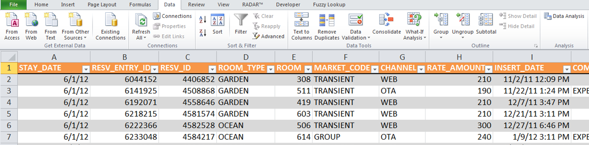Screen dimensions: 589x145
Task: Select row 7 header
Action: point(9,137)
